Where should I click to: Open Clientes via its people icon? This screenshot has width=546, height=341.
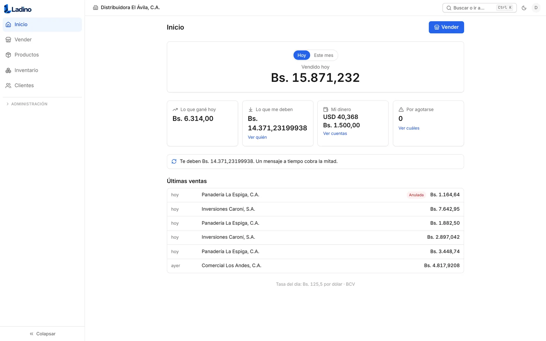(x=9, y=86)
